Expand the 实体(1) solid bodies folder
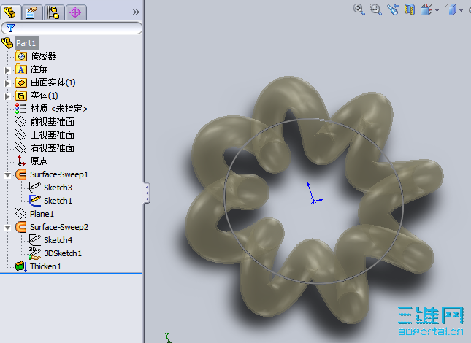Viewport: 471px width, 343px height. pyautogui.click(x=7, y=96)
